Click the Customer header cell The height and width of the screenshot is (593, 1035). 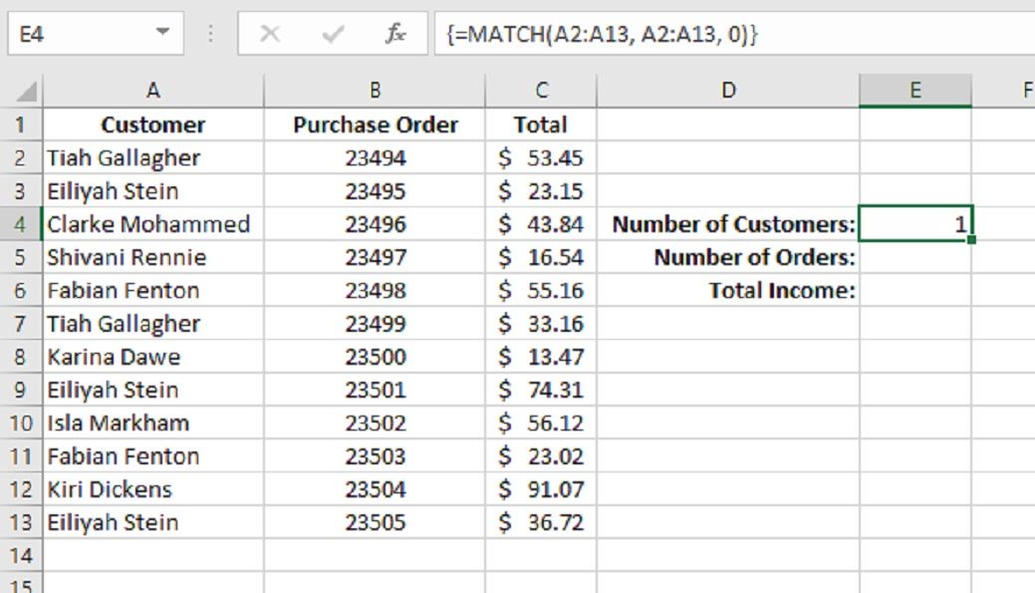pyautogui.click(x=153, y=125)
